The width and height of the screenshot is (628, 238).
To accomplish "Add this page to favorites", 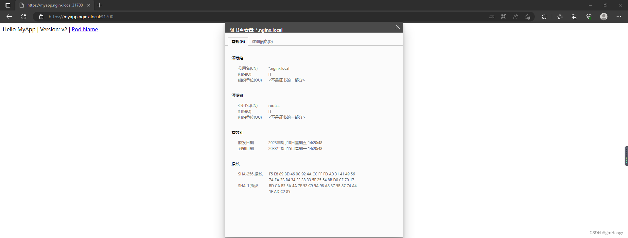I will point(527,17).
